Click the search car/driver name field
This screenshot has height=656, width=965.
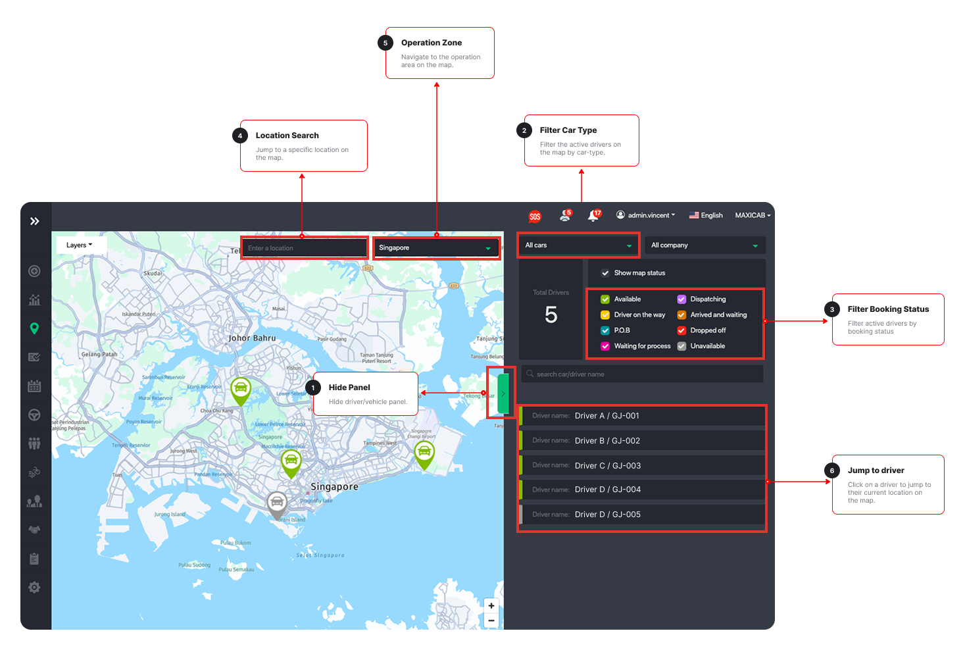pyautogui.click(x=643, y=374)
